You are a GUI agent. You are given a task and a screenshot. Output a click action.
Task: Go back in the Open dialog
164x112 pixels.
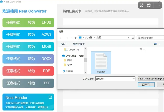tap(61, 38)
